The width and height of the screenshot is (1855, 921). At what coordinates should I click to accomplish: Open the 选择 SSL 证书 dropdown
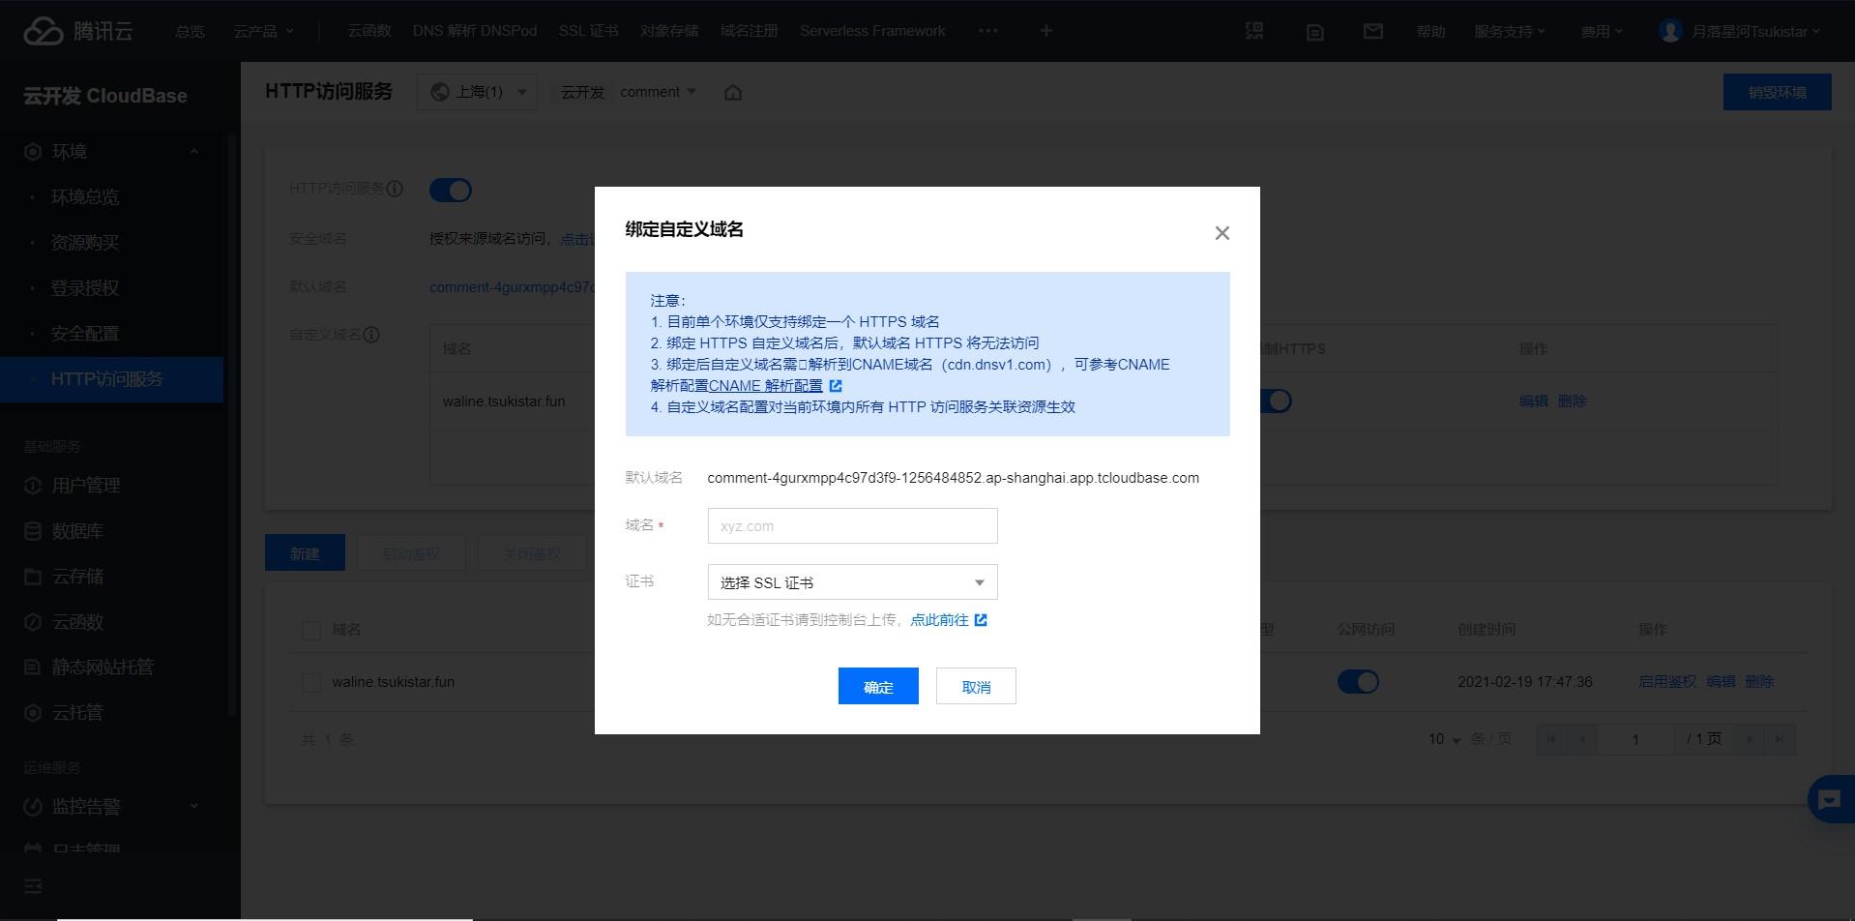tap(852, 582)
